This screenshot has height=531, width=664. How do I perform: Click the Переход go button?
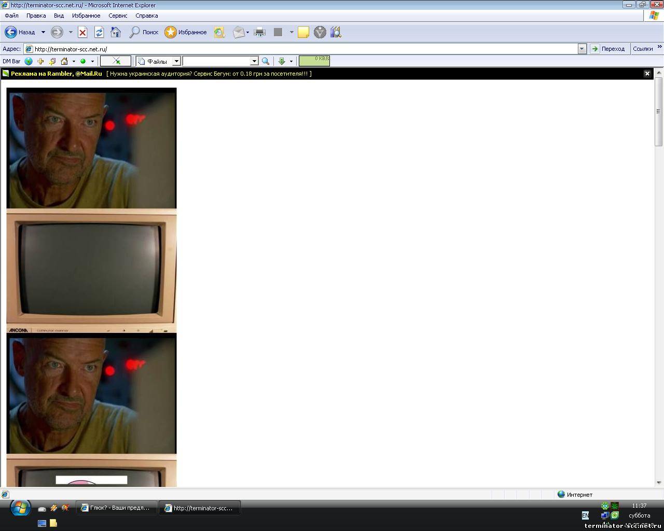608,49
